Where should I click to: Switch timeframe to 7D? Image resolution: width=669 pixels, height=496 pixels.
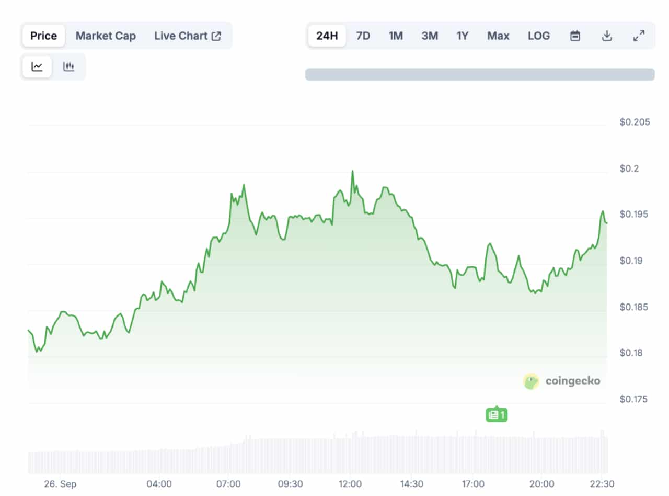click(x=363, y=36)
